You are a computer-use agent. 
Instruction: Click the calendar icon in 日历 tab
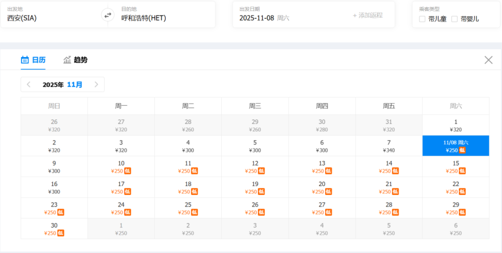point(25,60)
